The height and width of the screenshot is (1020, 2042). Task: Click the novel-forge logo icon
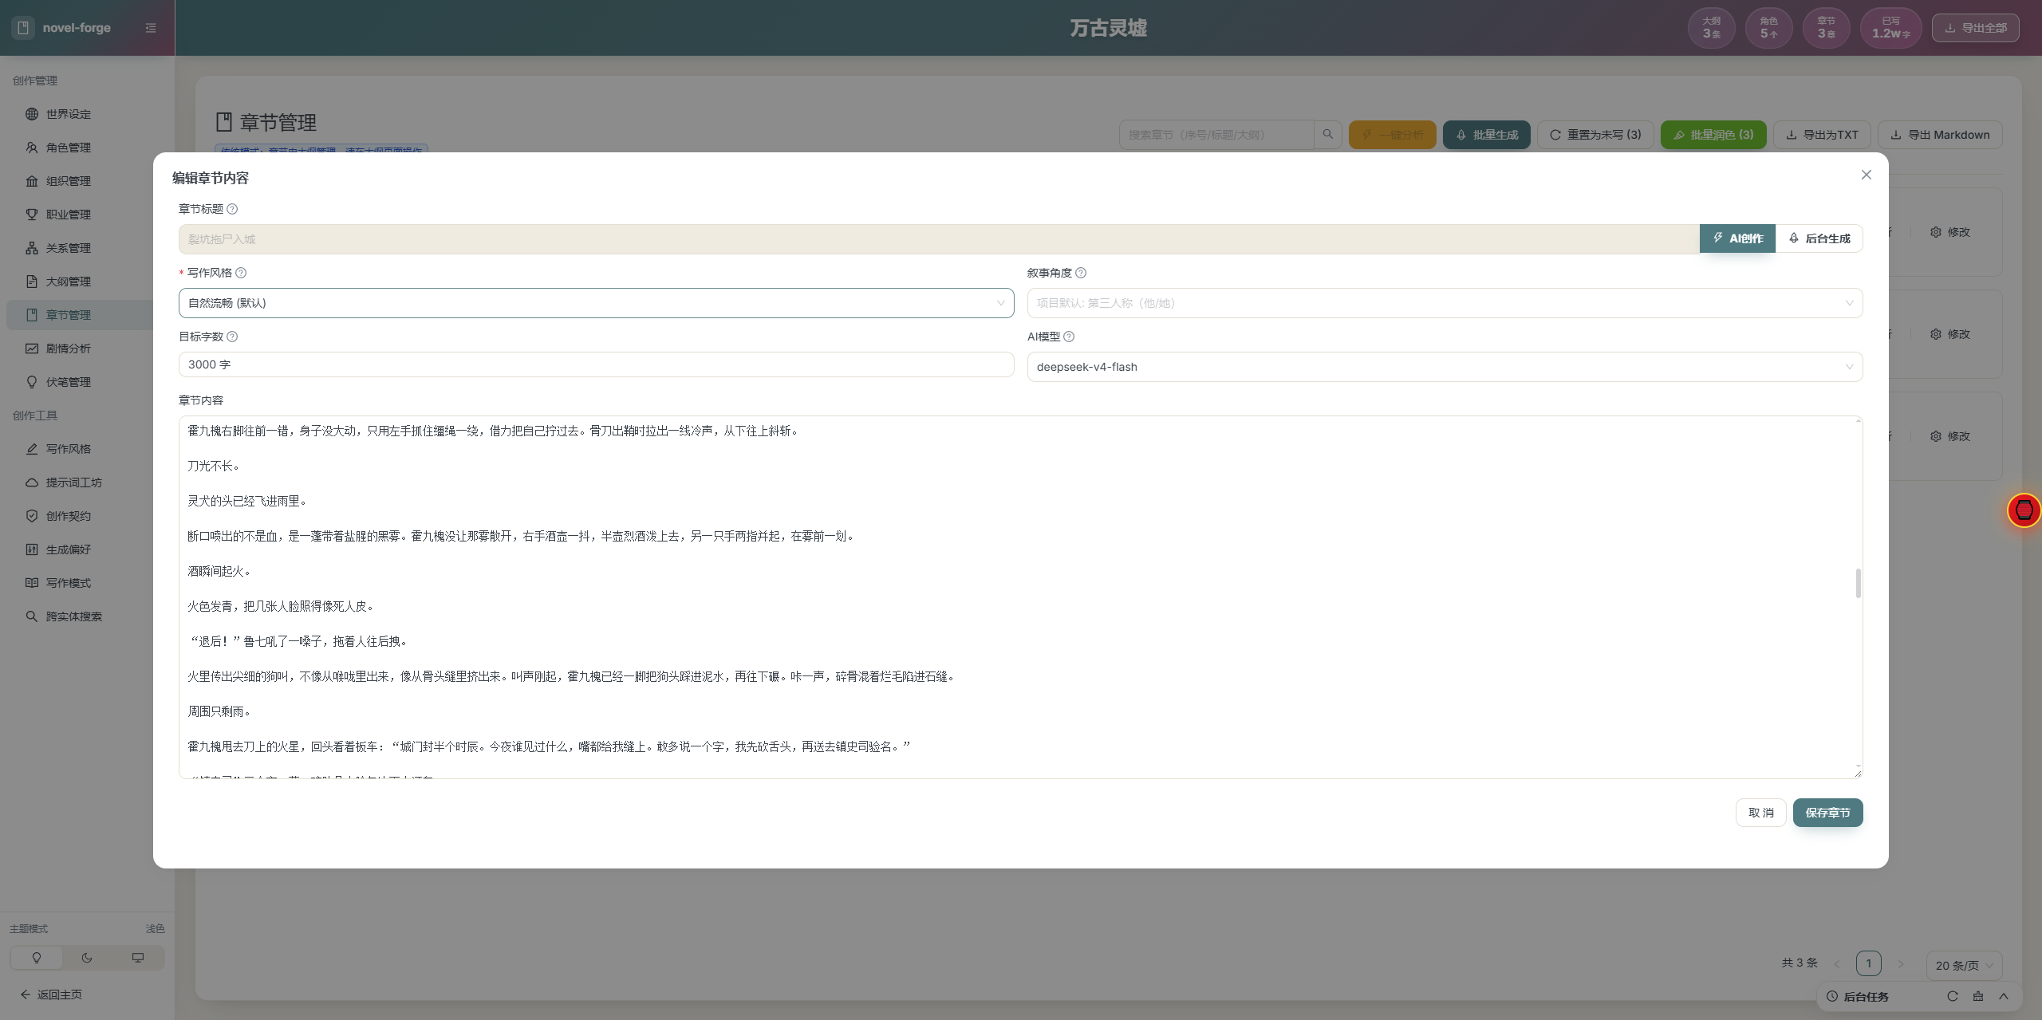(23, 28)
